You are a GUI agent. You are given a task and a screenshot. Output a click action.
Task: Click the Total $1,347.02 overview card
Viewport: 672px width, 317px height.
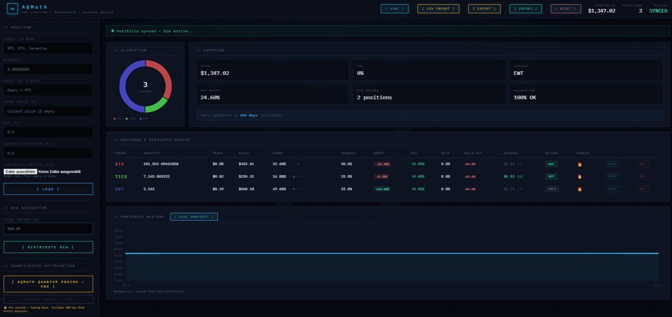pyautogui.click(x=272, y=70)
